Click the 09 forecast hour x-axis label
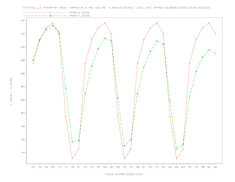 tap(53, 167)
